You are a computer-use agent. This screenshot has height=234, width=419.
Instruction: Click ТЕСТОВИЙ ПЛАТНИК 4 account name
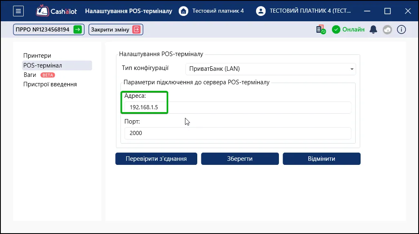coord(310,11)
